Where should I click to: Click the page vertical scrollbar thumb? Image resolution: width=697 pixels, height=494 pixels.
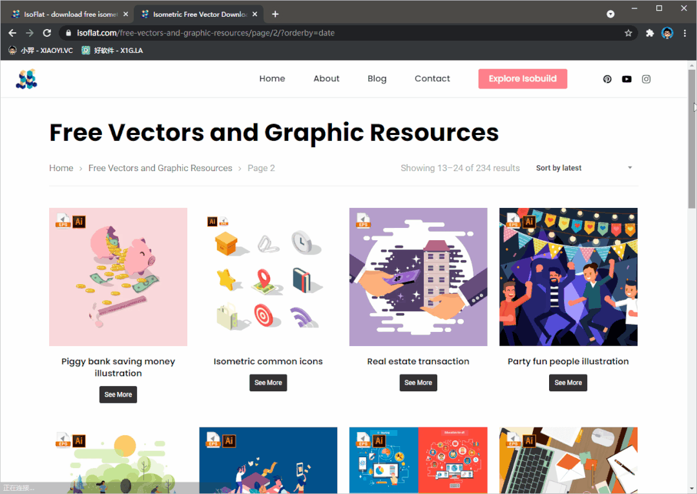[692, 138]
